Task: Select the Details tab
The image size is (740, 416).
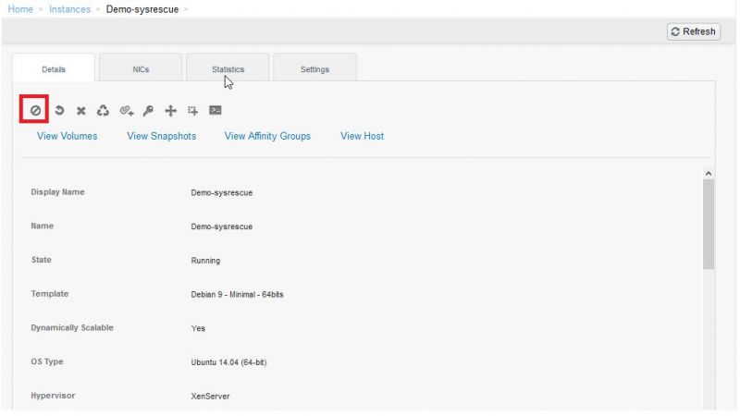Action: click(x=54, y=69)
